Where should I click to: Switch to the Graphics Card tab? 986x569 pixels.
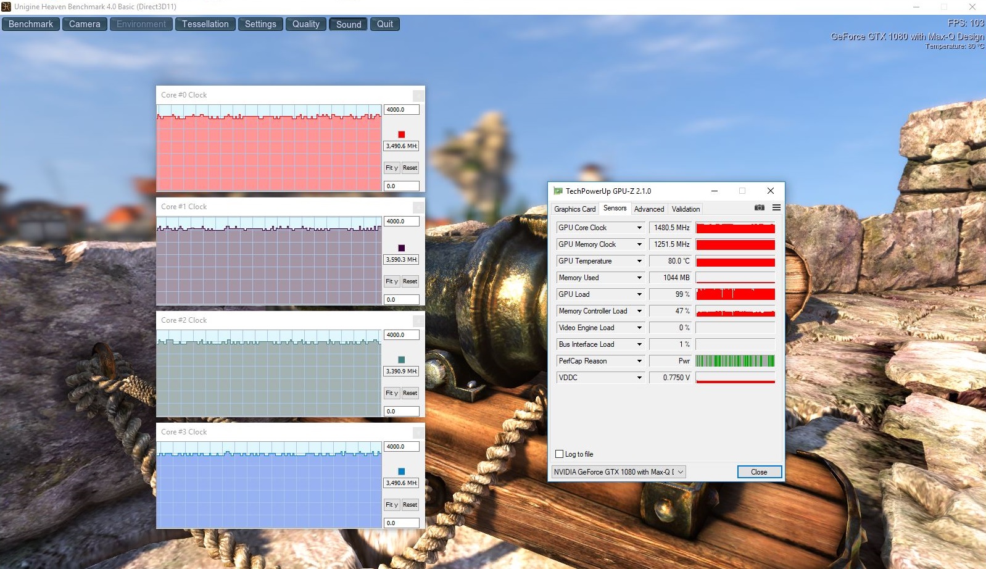tap(574, 209)
